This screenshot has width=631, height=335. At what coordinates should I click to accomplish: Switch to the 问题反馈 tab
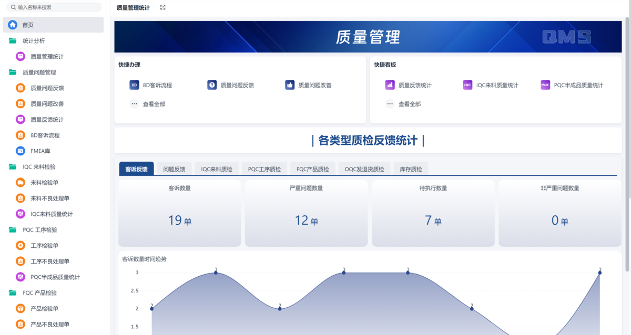tap(175, 168)
